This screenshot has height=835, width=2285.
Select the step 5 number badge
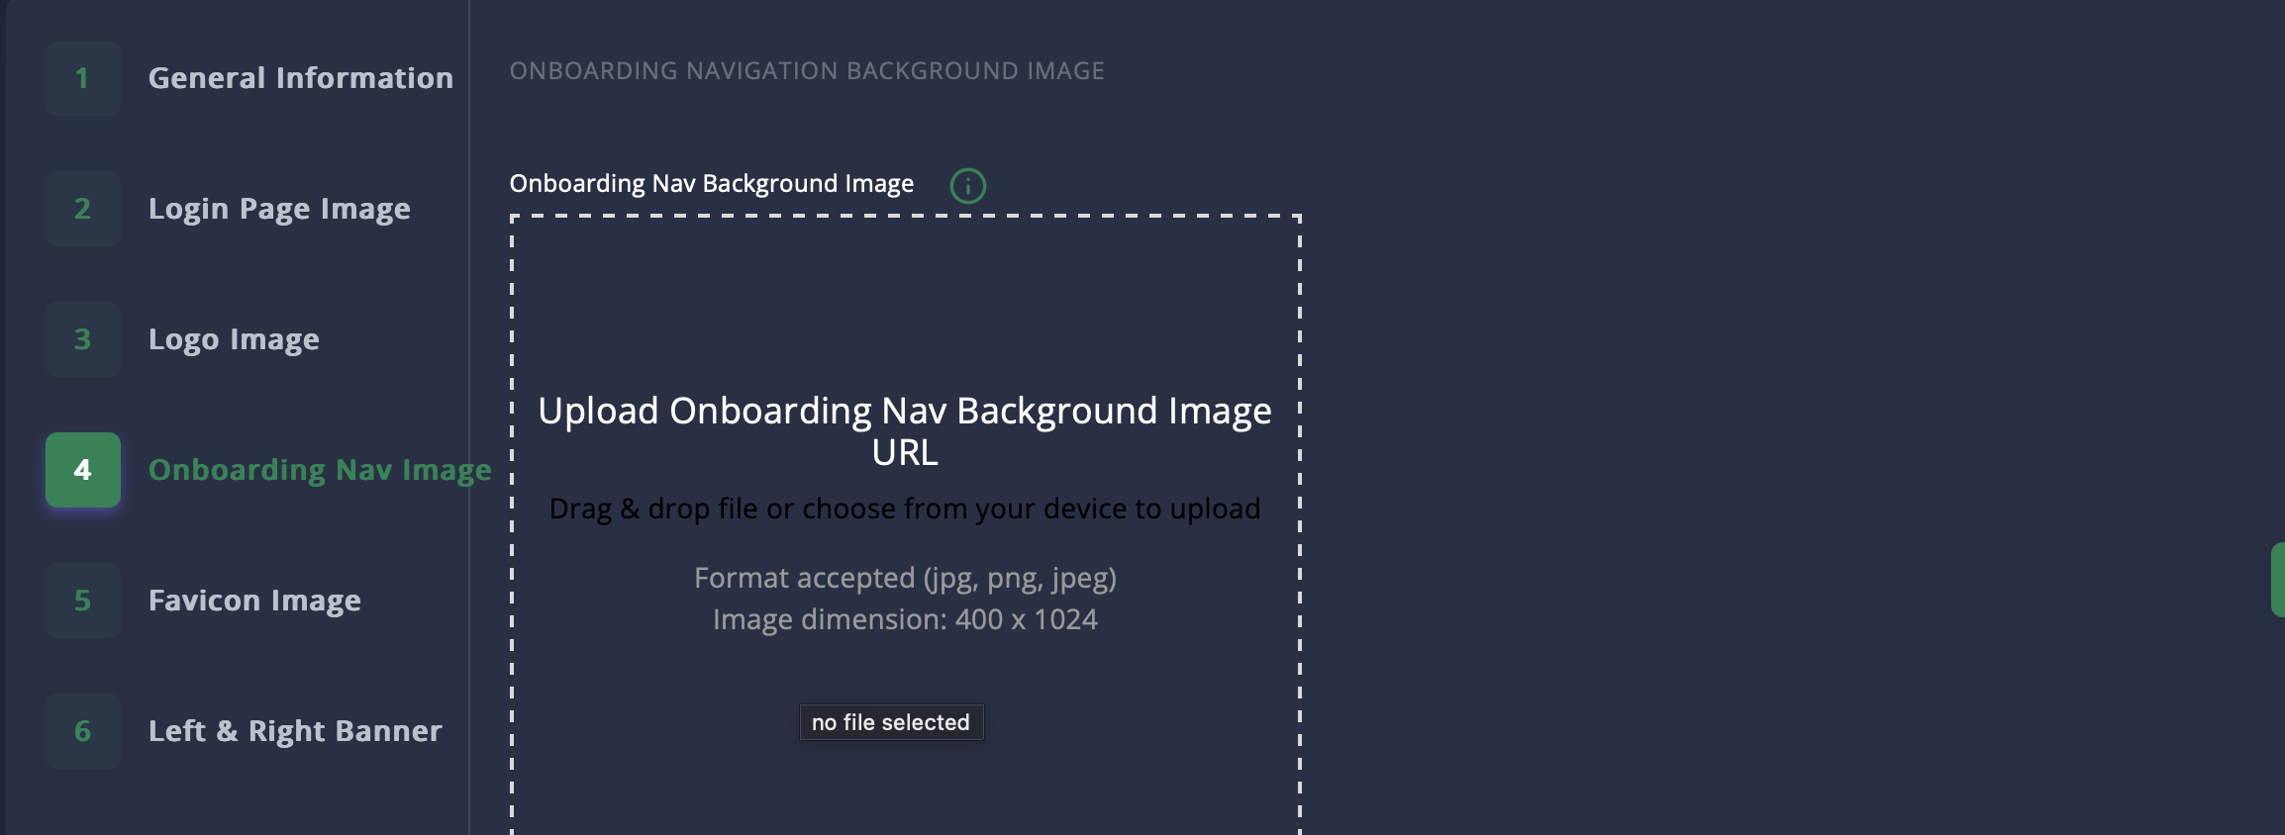[83, 601]
